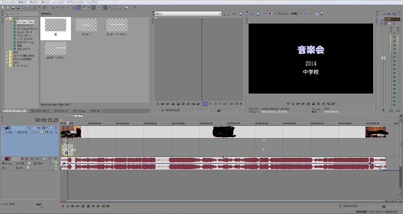Collapse the すべて tree folder
Image resolution: width=403 pixels, height=214 pixels.
(x=7, y=19)
